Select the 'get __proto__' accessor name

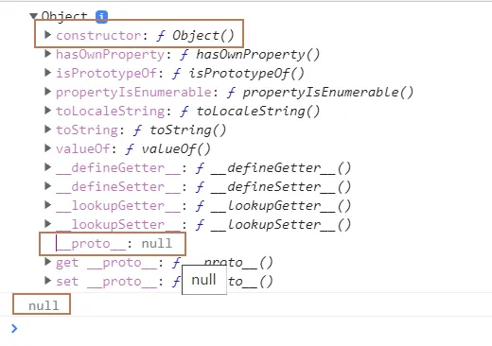tap(106, 263)
